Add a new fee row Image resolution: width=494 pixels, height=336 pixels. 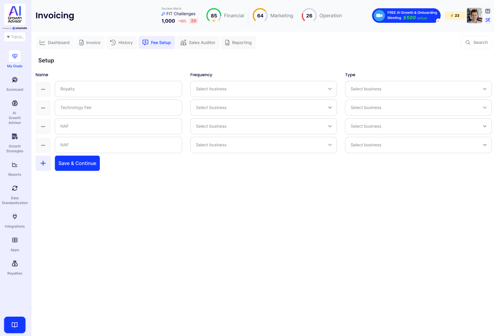point(43,163)
